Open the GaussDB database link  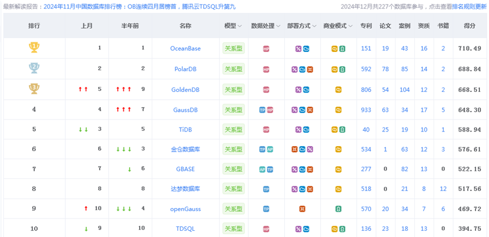(186, 110)
